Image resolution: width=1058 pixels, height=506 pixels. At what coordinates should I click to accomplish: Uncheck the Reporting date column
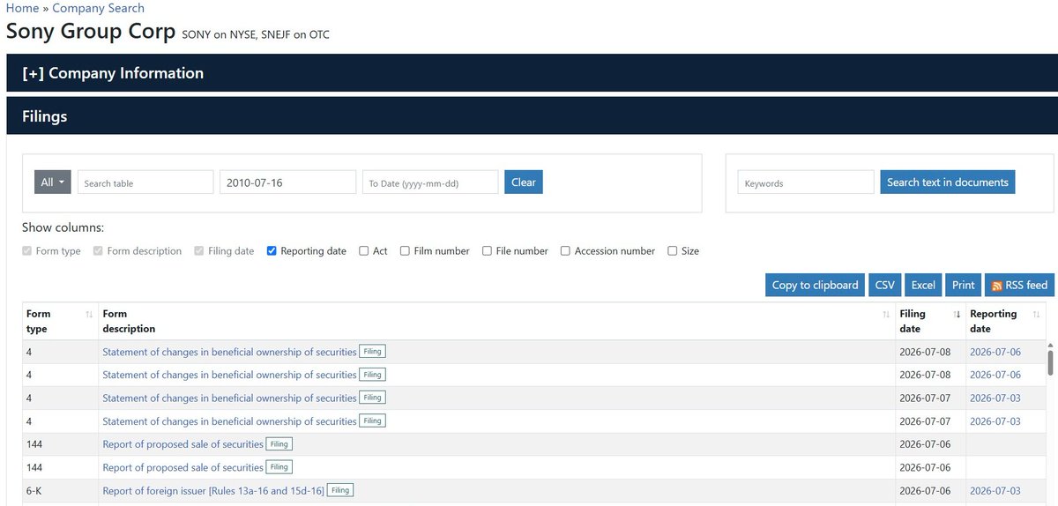[x=272, y=251]
